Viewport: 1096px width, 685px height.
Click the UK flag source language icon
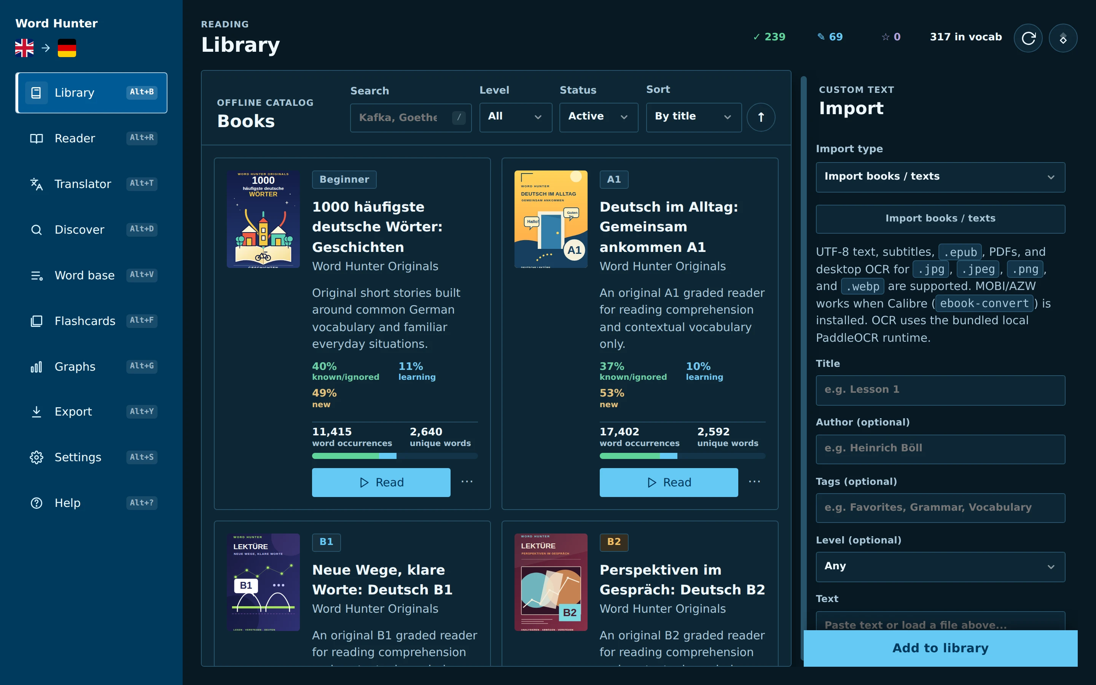(24, 48)
